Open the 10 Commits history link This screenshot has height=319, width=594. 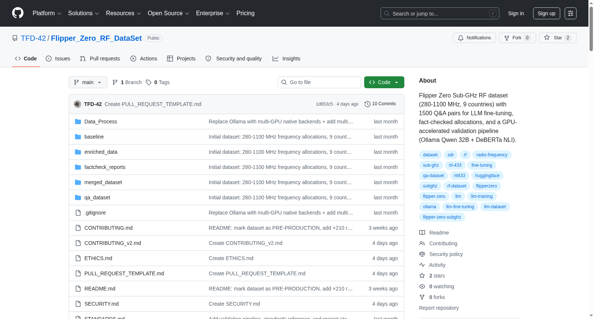[380, 104]
